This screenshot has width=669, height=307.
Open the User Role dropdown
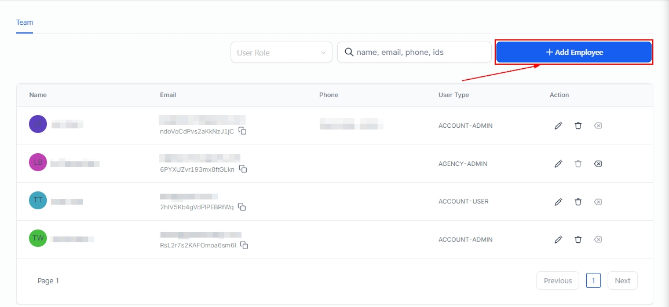281,52
